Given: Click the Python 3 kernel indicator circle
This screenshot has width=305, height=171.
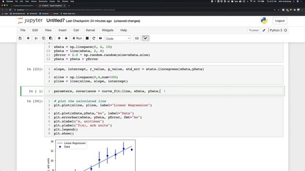Looking at the screenshot, I should point(285,30).
